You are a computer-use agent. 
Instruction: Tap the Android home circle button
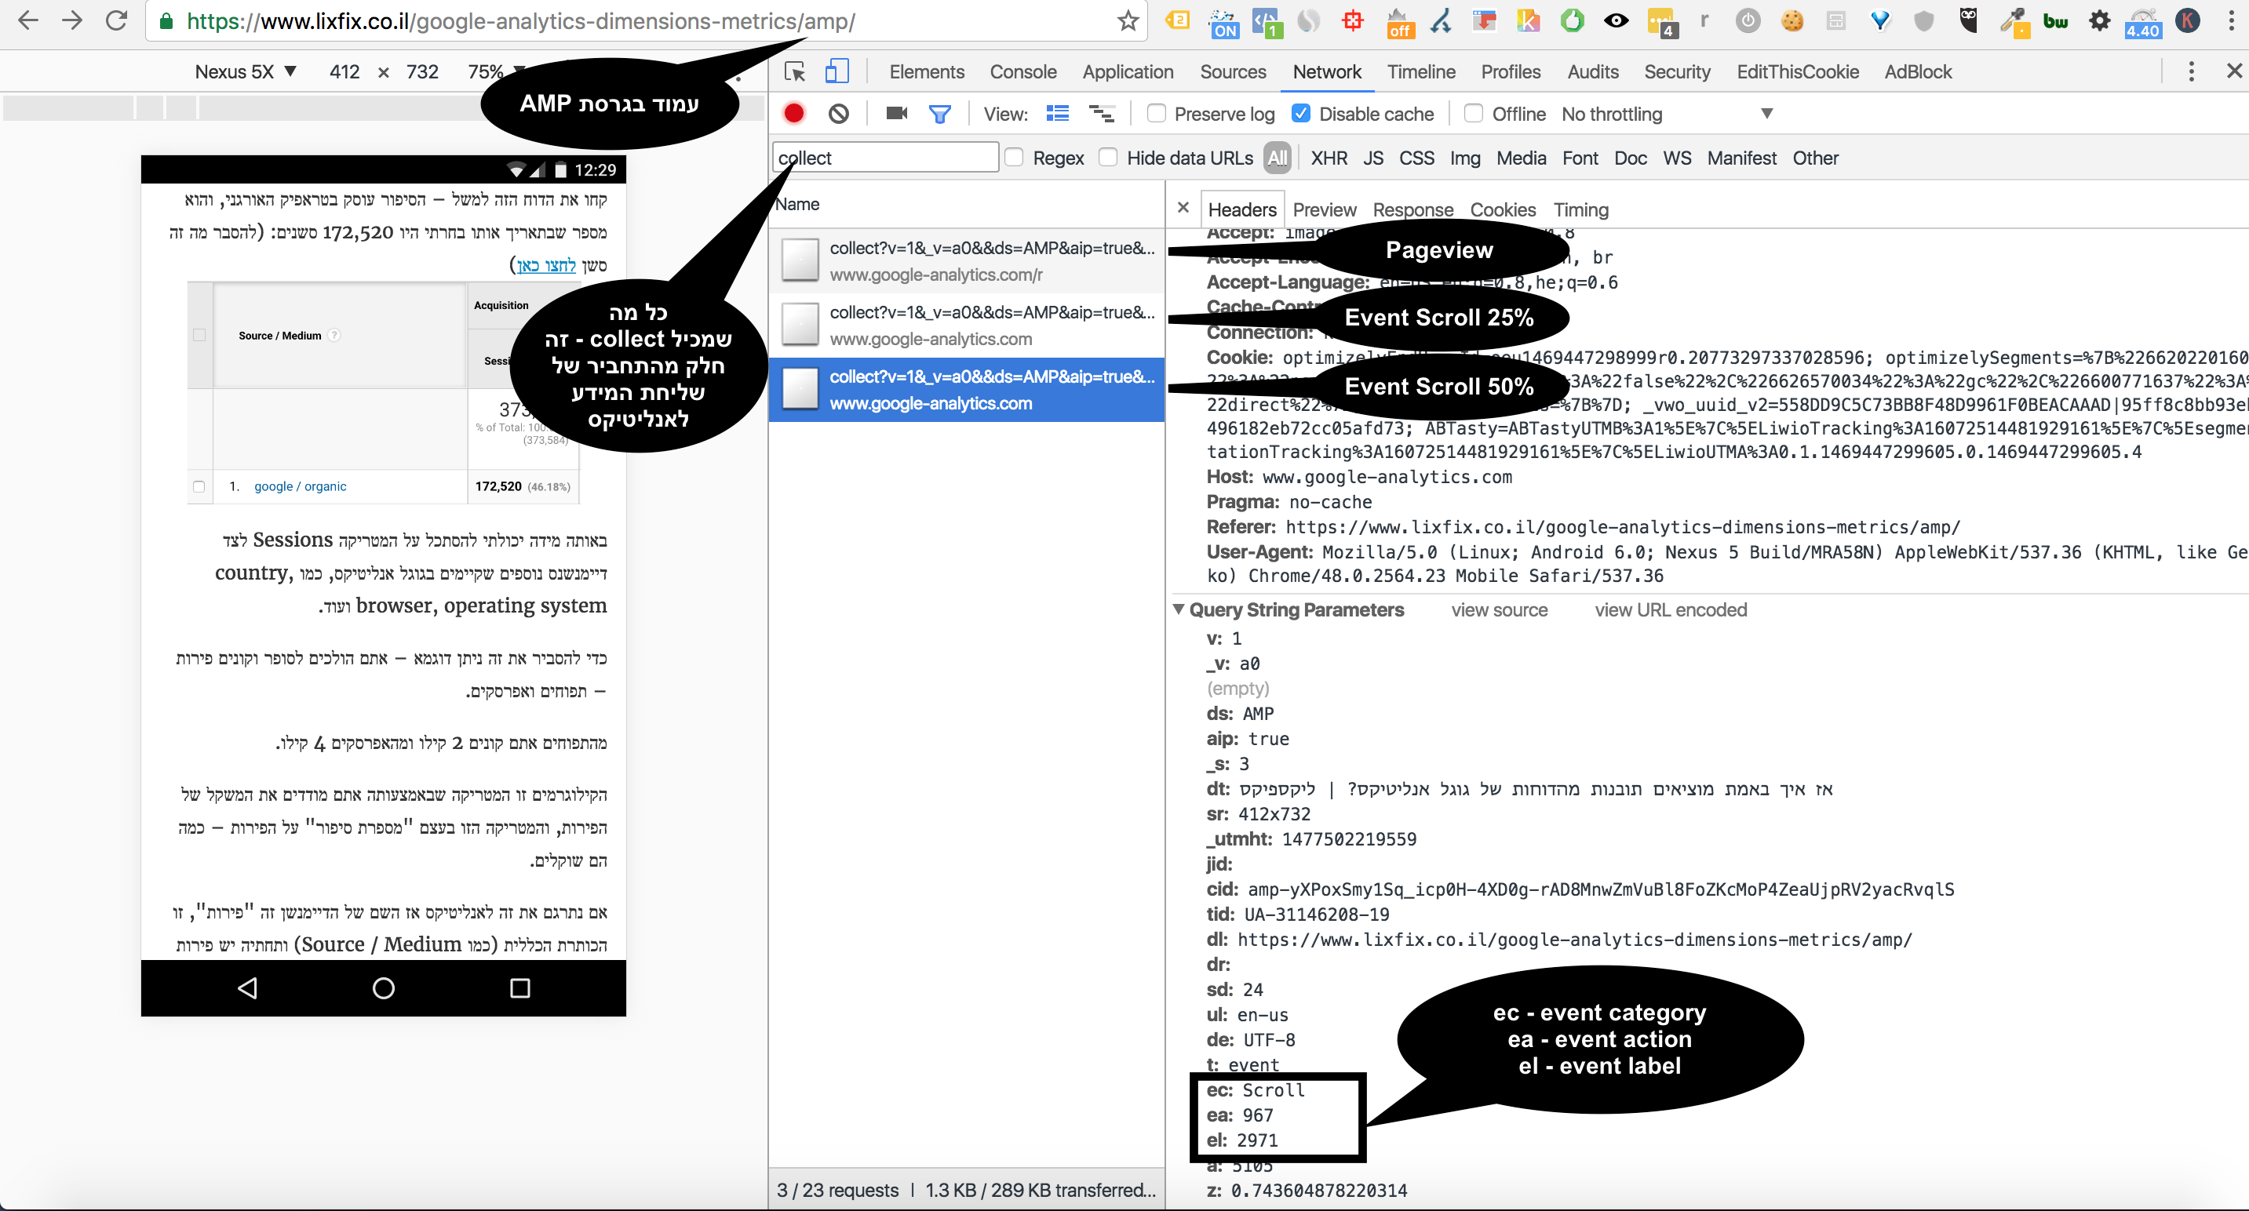click(x=383, y=987)
